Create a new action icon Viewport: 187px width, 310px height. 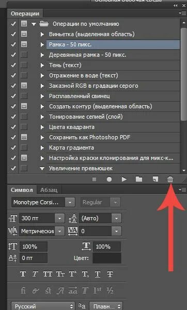[x=155, y=179]
